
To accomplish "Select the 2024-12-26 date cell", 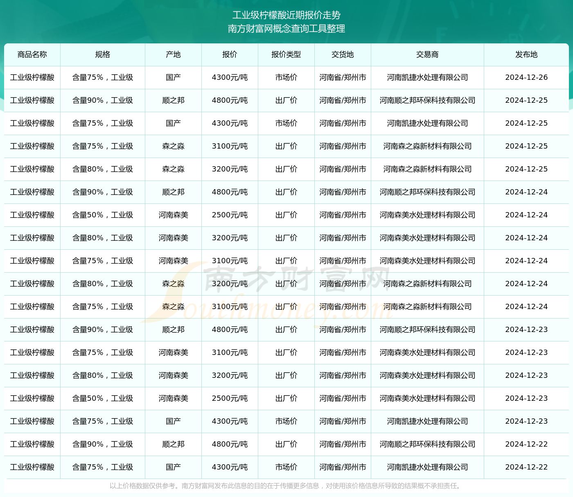I will [526, 77].
